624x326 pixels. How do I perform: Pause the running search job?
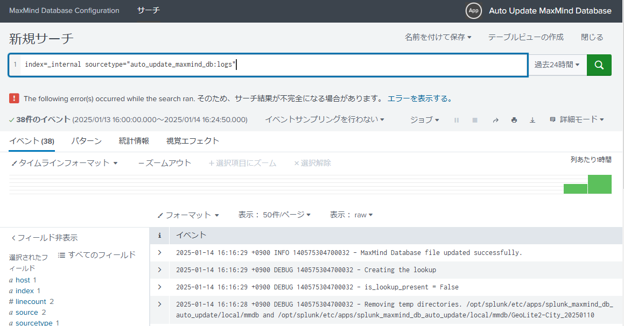tap(456, 119)
